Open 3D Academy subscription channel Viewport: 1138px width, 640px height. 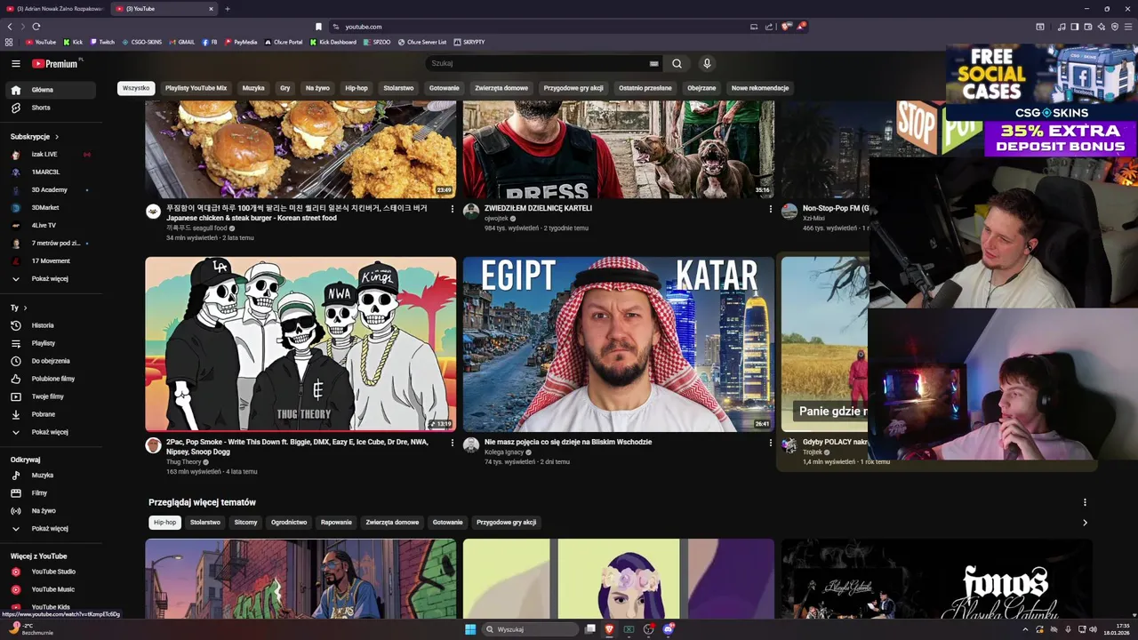click(x=50, y=190)
